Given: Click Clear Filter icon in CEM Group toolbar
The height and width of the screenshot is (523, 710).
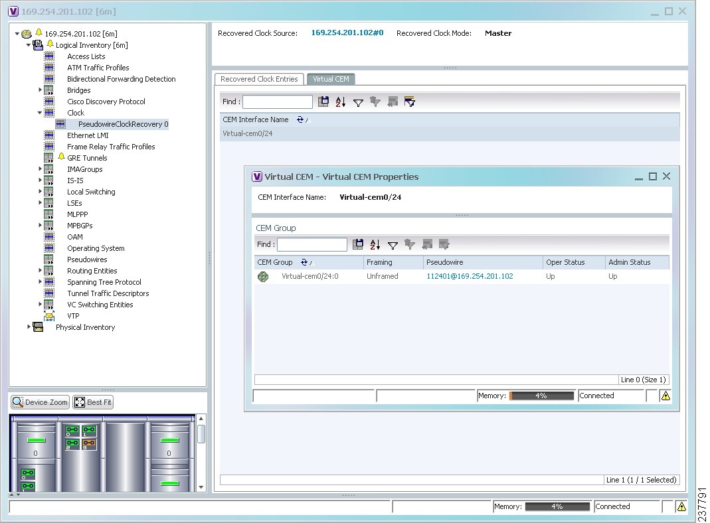Looking at the screenshot, I should [410, 244].
